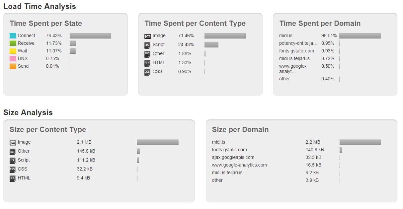Viewport: 403px width, 209px height.
Task: Click the HTML icon in Size per Content Type
Action: click(x=13, y=178)
